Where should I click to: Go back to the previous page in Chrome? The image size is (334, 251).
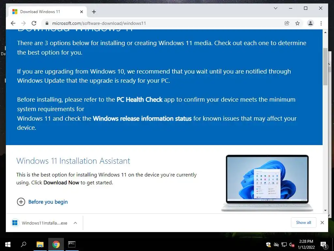(13, 23)
